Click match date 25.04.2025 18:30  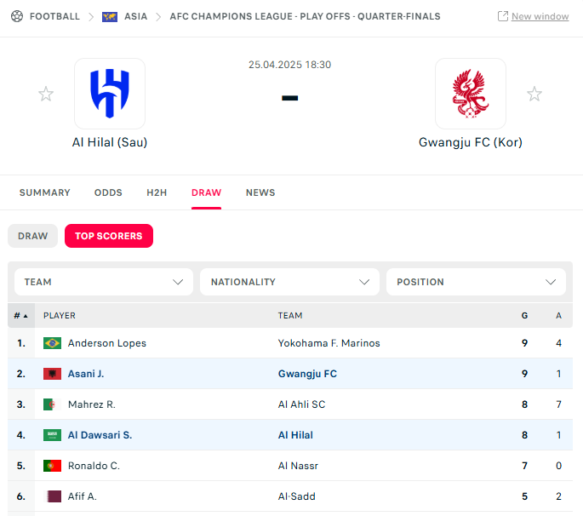pos(289,65)
